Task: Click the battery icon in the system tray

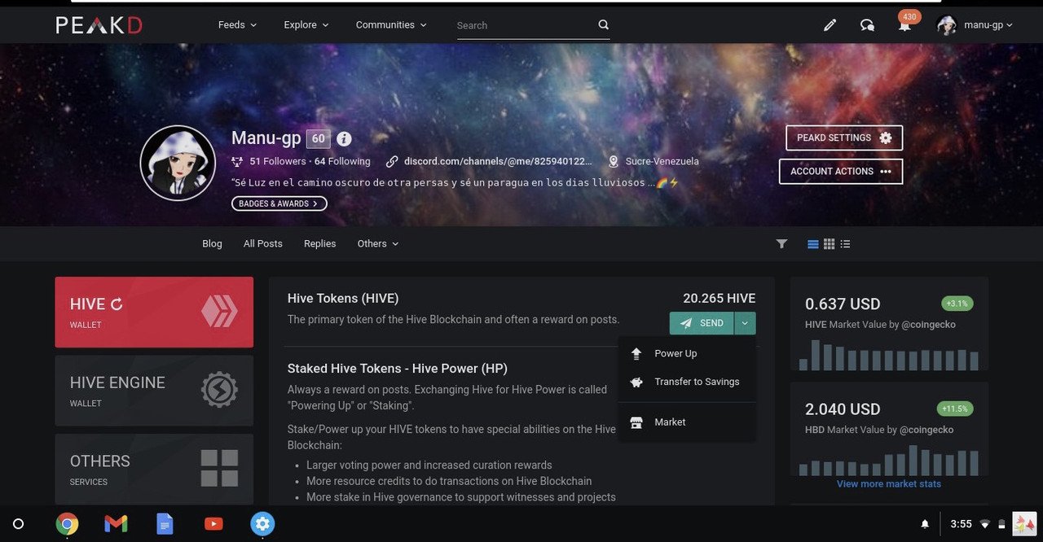Action: click(1001, 524)
